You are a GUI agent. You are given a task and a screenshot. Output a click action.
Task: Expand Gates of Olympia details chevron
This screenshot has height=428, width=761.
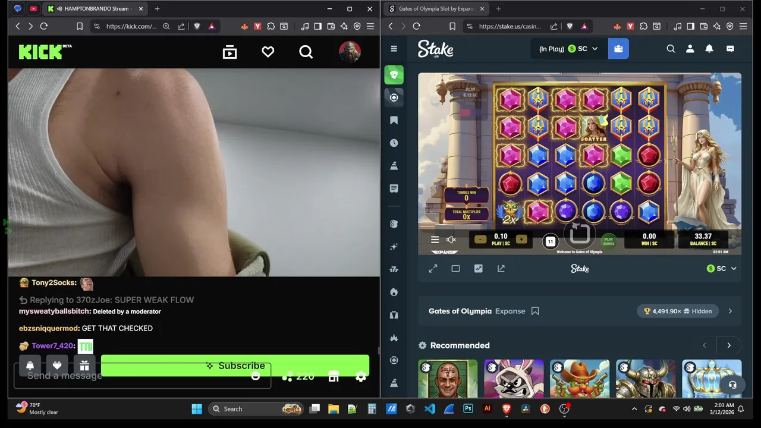coord(730,311)
